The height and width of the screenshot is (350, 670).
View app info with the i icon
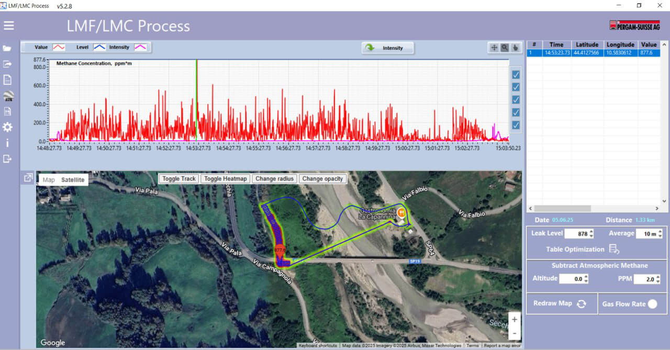pyautogui.click(x=7, y=142)
